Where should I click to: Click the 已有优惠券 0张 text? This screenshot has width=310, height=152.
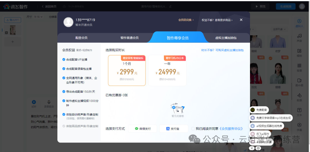(x=117, y=95)
